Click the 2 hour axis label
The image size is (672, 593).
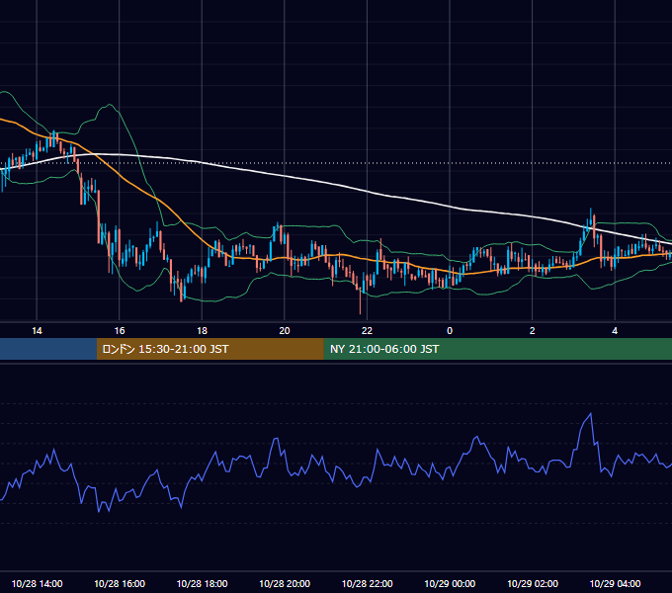tap(532, 331)
